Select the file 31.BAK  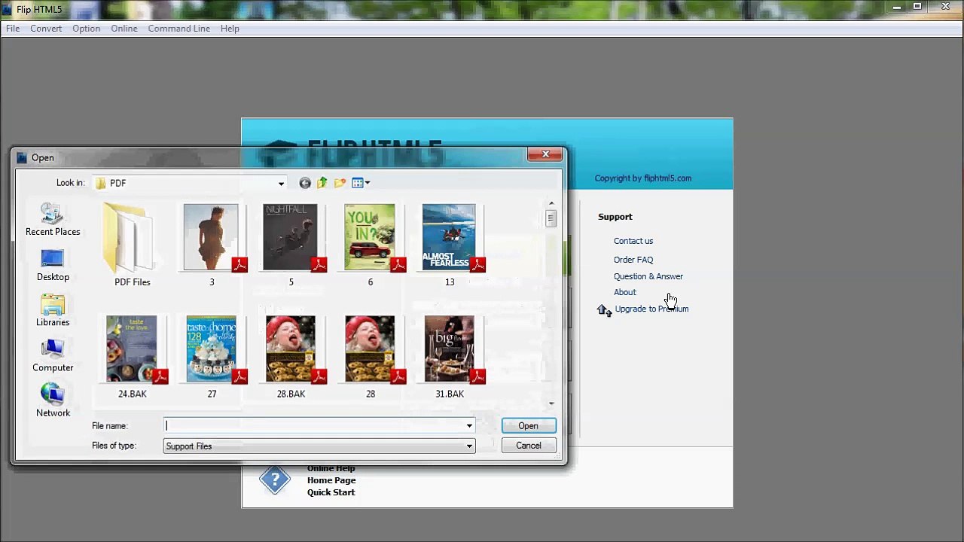click(x=450, y=357)
